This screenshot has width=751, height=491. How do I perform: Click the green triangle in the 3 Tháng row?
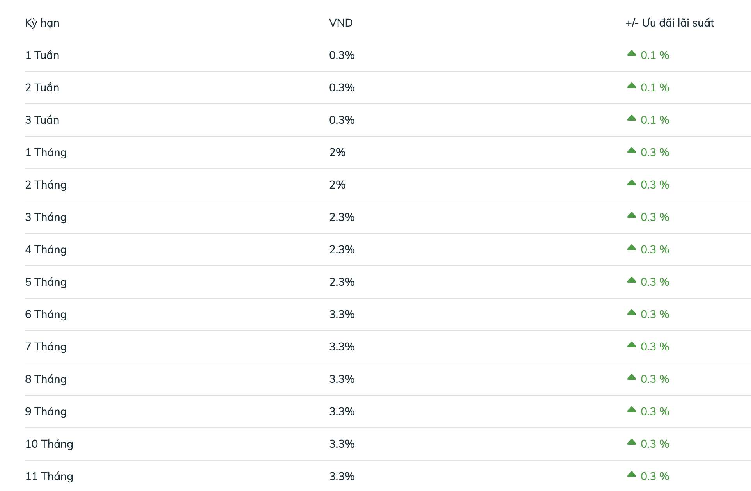[631, 215]
